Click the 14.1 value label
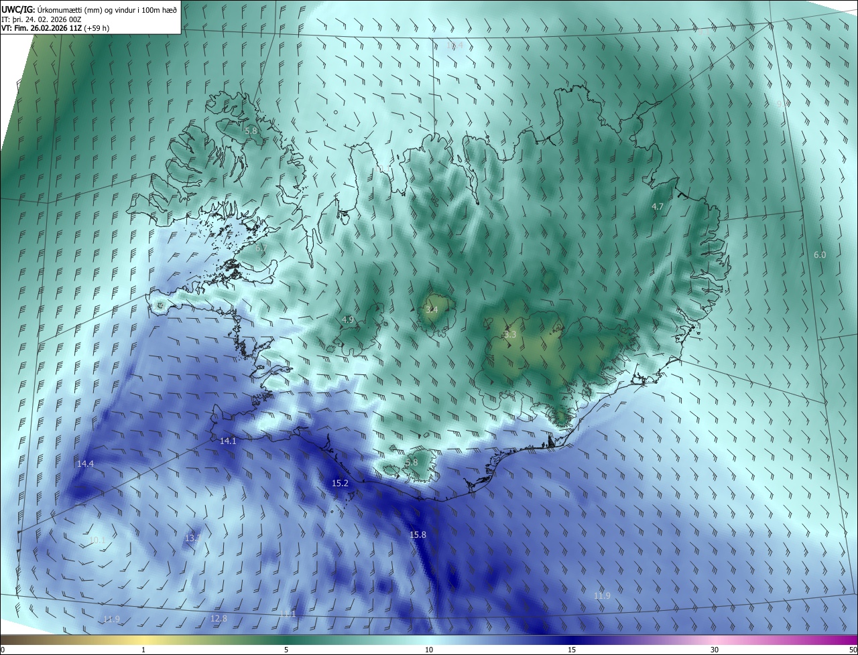 click(228, 441)
